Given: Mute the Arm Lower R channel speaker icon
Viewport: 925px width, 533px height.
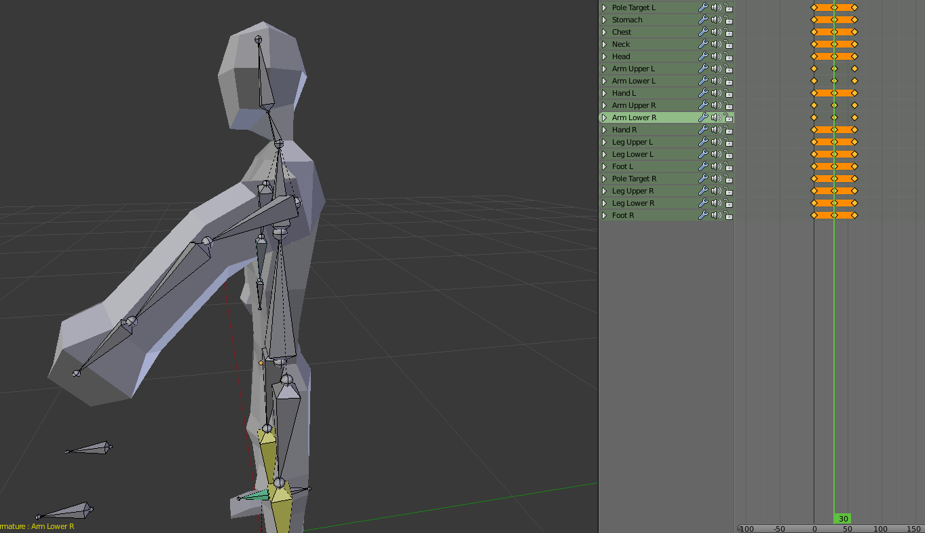Looking at the screenshot, I should tap(716, 117).
